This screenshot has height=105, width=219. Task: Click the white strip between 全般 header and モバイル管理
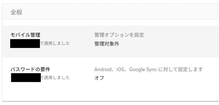click(111, 23)
